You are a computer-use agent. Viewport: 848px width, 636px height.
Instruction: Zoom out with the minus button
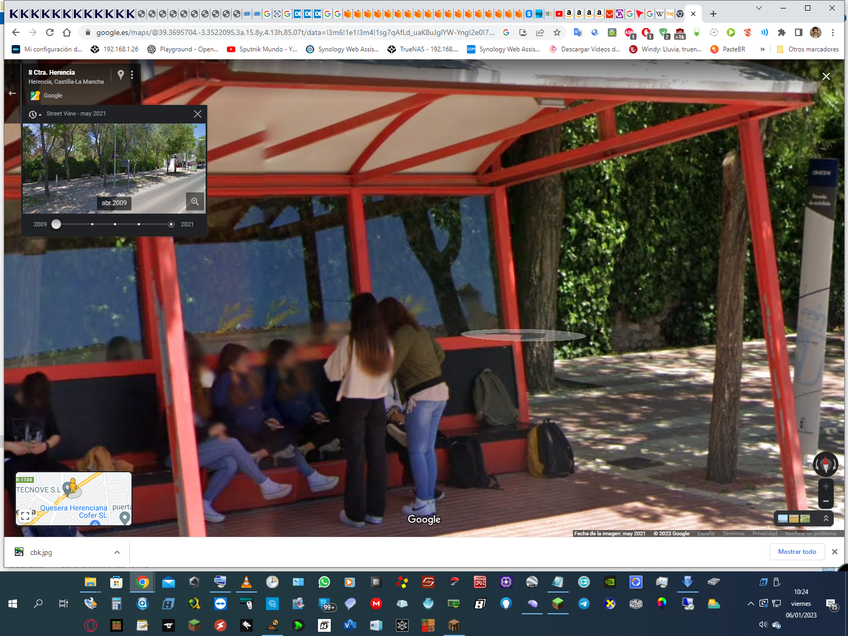click(x=826, y=501)
